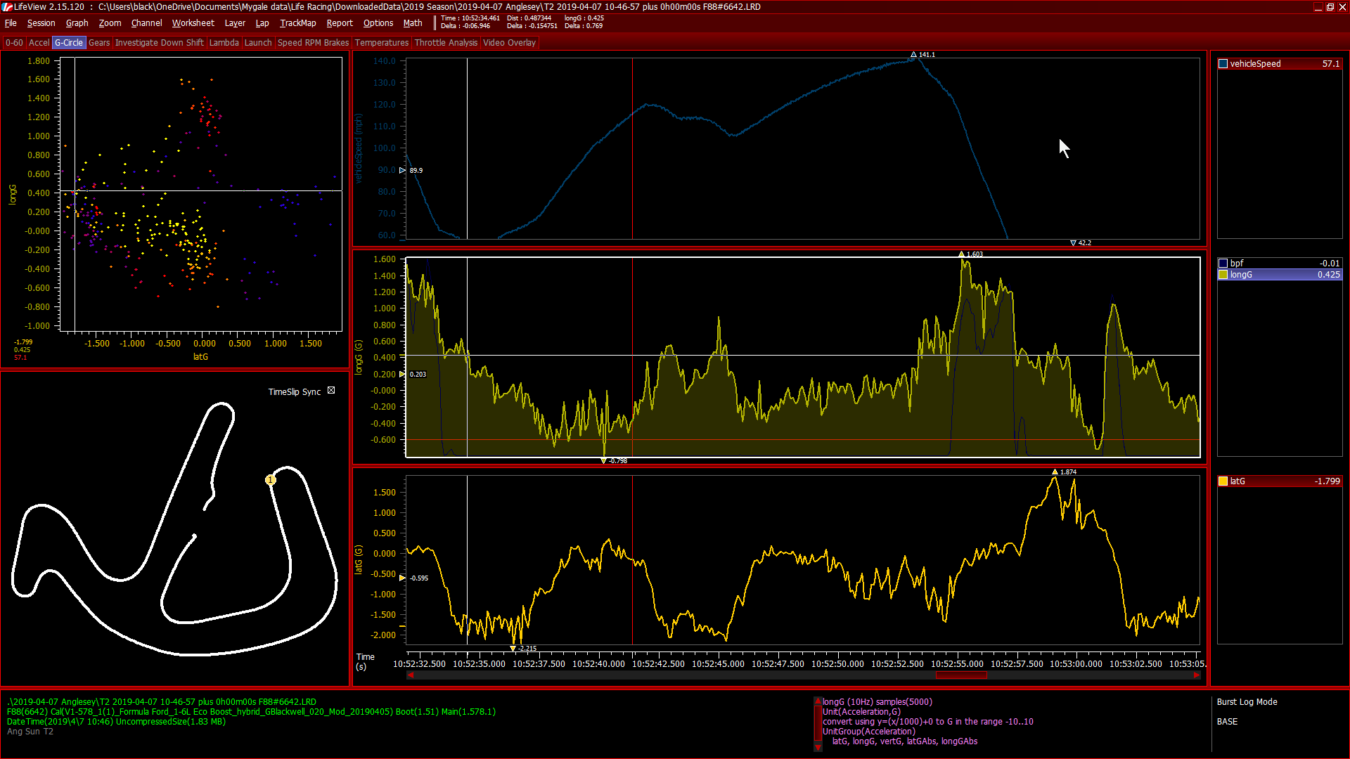Open the Options menu

378,23
